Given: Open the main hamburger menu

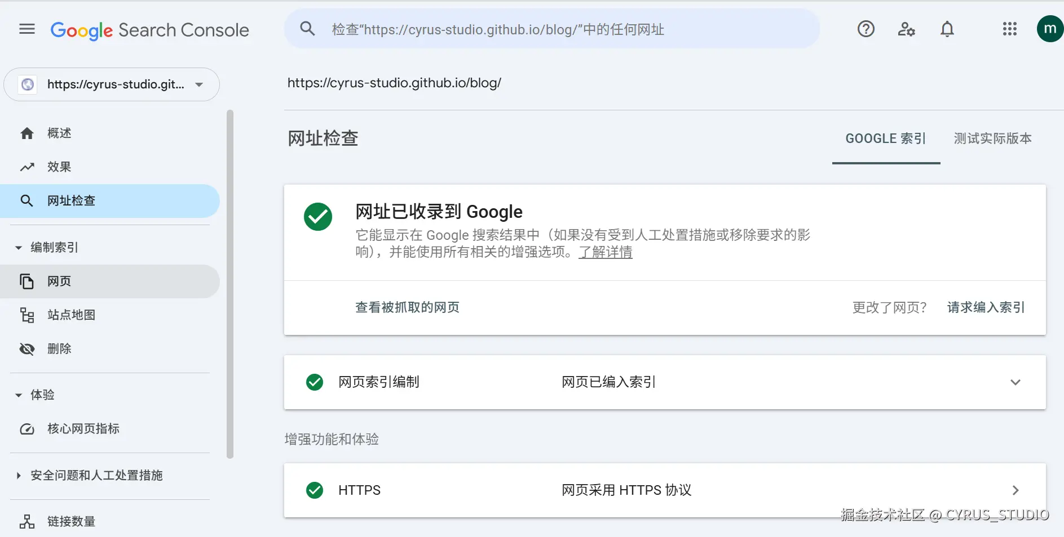Looking at the screenshot, I should pyautogui.click(x=27, y=29).
